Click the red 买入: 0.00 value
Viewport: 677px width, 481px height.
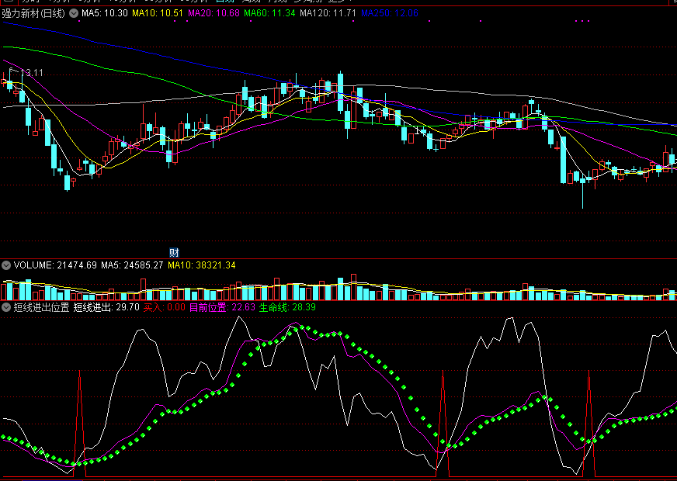[x=164, y=307]
